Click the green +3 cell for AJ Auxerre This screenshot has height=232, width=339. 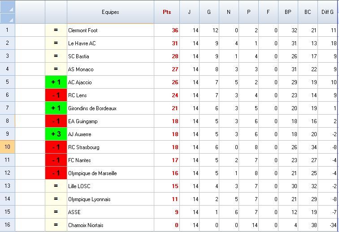point(56,134)
